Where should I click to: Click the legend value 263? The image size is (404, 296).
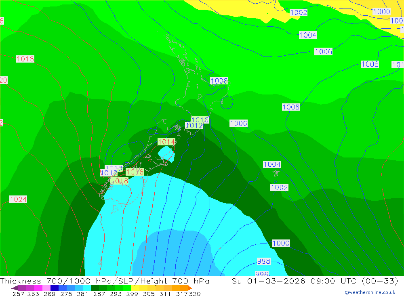point(33,294)
